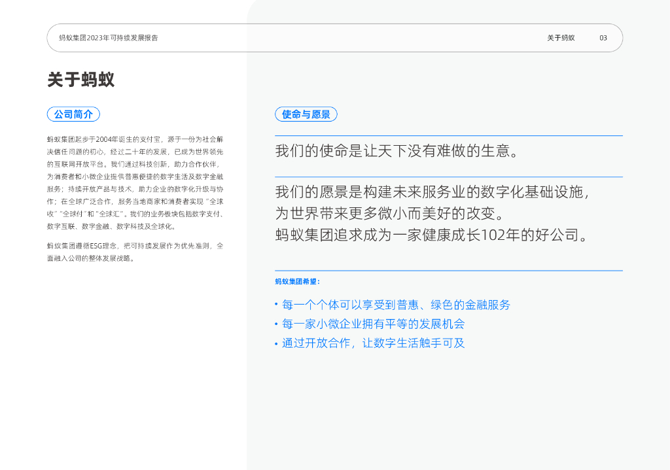Viewport: 670px width, 470px height.
Task: Click the bullet dot before 每一家小微企业
Action: click(x=276, y=324)
